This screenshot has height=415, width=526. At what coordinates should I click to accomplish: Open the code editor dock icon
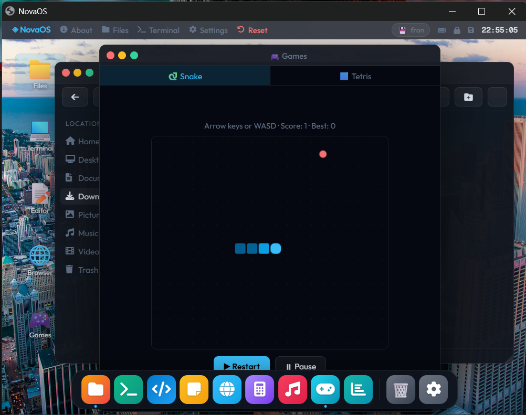tap(161, 389)
